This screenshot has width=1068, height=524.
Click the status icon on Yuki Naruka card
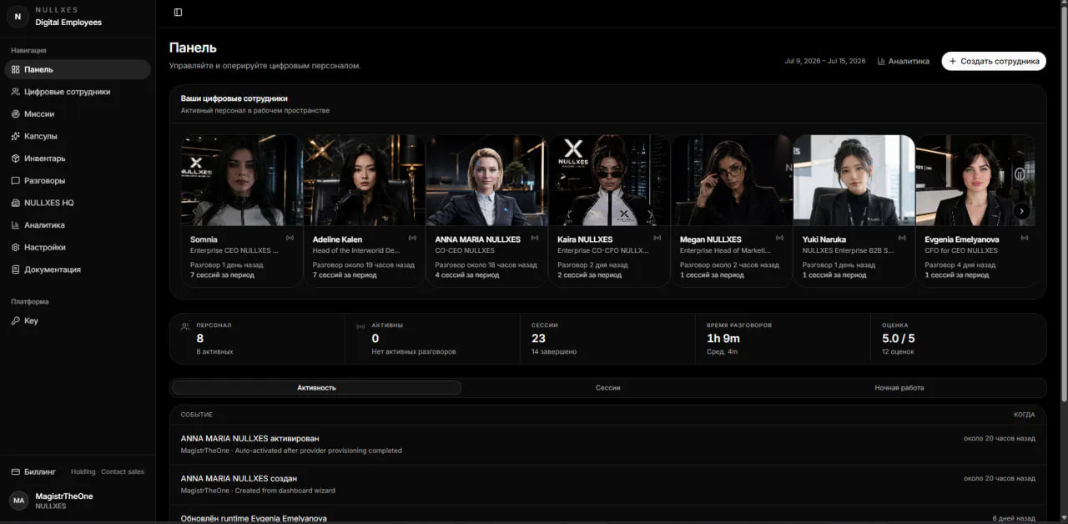[902, 239]
